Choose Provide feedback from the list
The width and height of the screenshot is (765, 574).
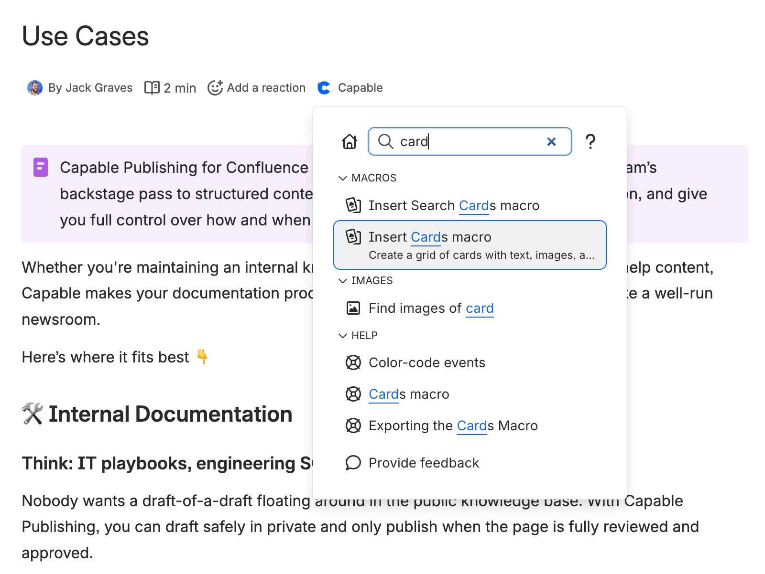[423, 462]
